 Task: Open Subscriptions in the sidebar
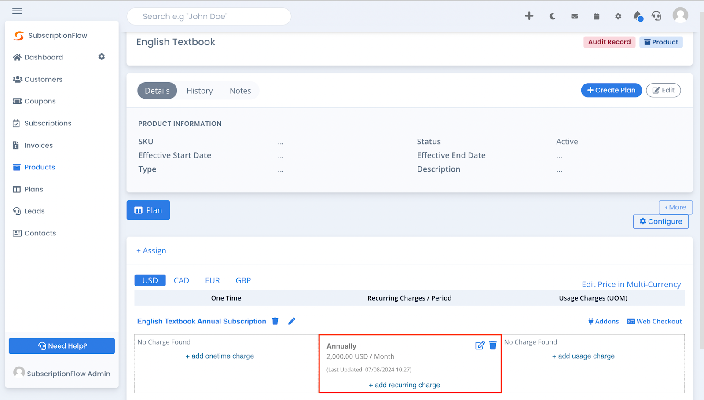point(42,123)
